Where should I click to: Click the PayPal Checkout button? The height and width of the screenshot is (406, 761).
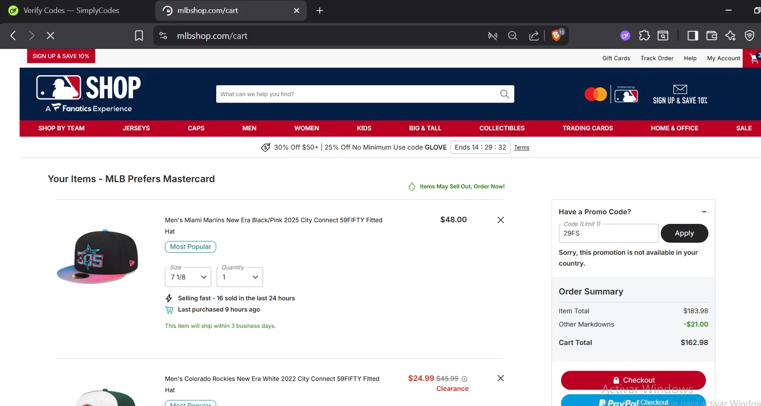tap(633, 401)
